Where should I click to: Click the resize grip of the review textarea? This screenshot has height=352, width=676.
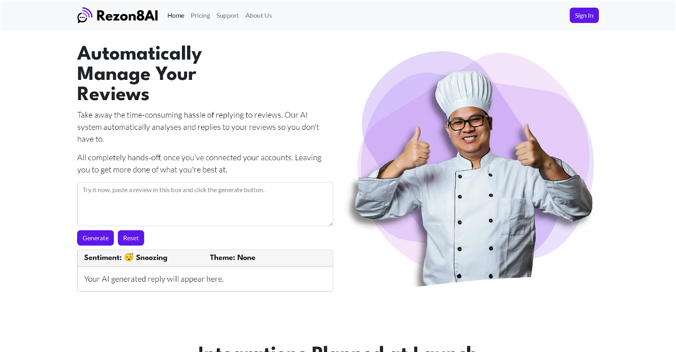pos(330,223)
